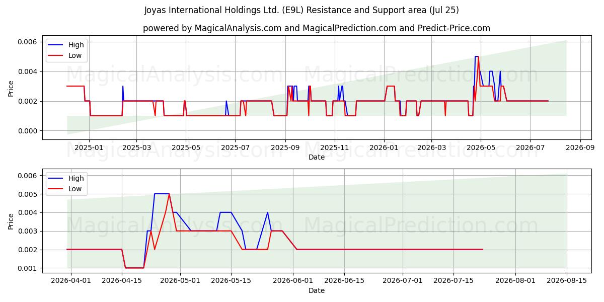Click the lower chart 'Price' axis label
The image size is (604, 302).
(11, 221)
